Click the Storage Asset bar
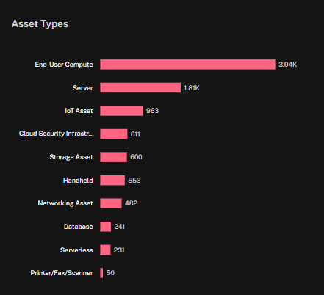 [x=113, y=157]
